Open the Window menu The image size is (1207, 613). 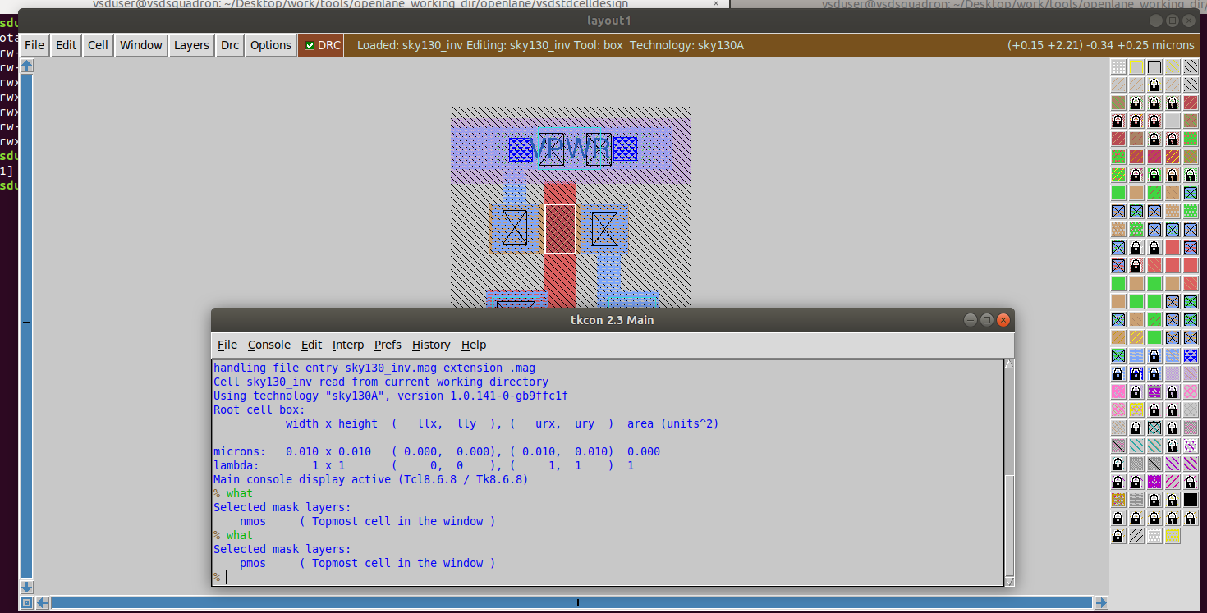coord(141,45)
